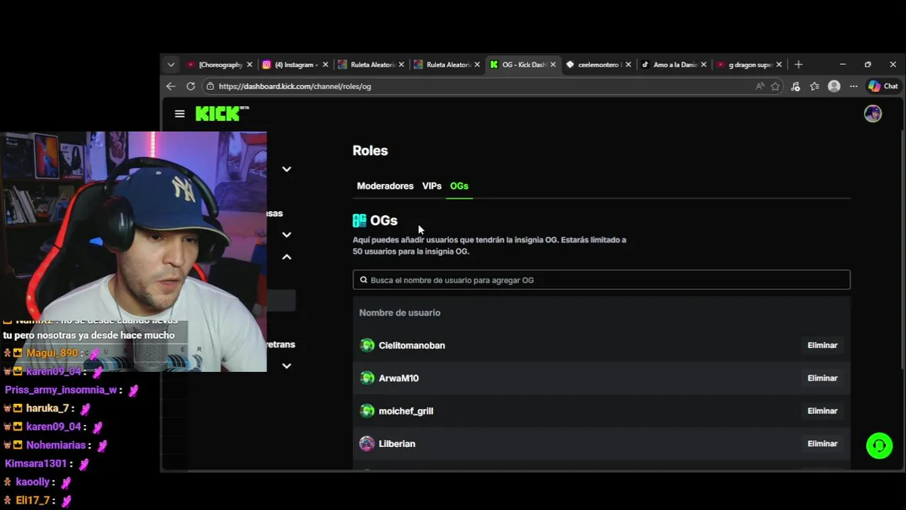
Task: Click the OGs badge icon beside heading
Action: click(359, 220)
